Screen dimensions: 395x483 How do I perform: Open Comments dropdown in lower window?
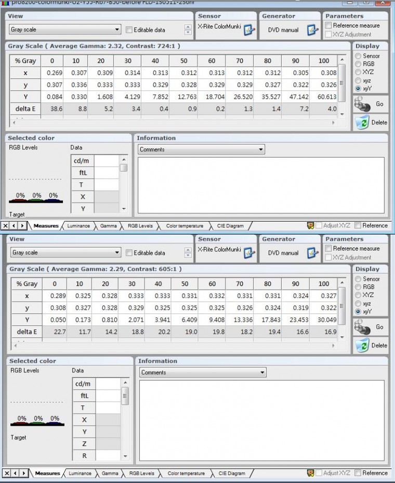(203, 372)
